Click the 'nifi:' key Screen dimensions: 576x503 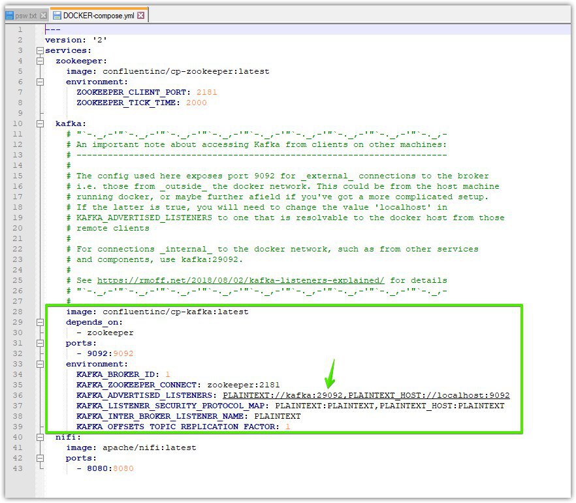(x=69, y=438)
